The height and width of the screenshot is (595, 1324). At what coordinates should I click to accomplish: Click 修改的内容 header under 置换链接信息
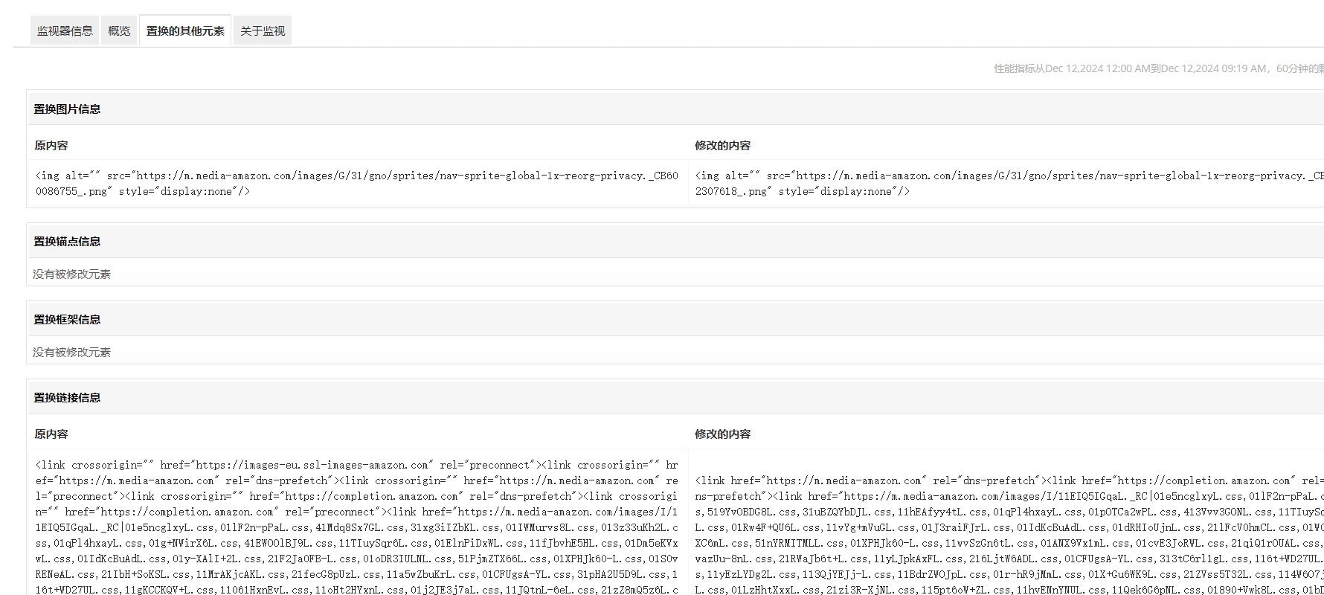coord(722,434)
